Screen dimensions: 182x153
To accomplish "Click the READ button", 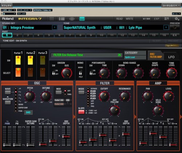I will click(119, 19).
